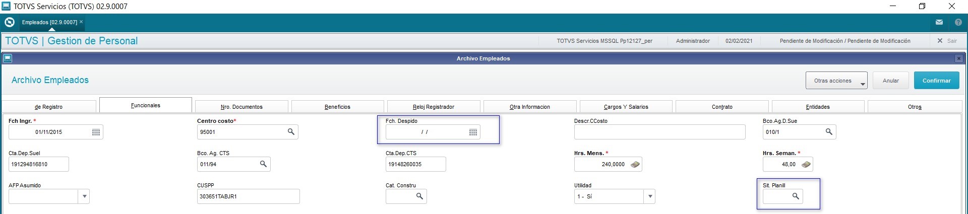The image size is (968, 214).
Task: Open the mail envelope icon
Action: [x=939, y=22]
